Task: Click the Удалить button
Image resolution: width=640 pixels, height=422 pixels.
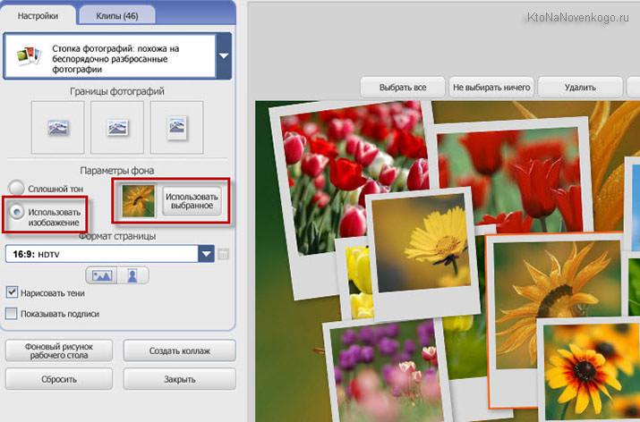Action: click(580, 88)
